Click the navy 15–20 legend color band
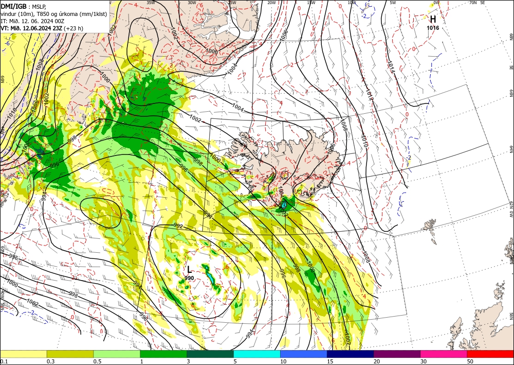The width and height of the screenshot is (514, 365). point(351,354)
